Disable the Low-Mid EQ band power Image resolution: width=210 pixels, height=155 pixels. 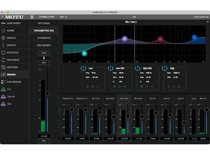coord(111,68)
